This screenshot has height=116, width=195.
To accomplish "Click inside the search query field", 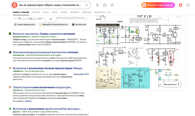I will [x=51, y=5].
